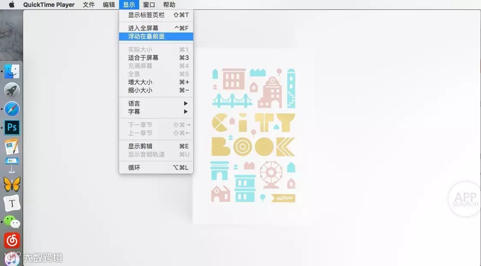Select 进入全屏幕 menu item
Screen dimensions: 481x266
click(x=156, y=28)
